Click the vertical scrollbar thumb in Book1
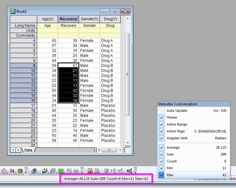The height and width of the screenshot is (188, 236). click(x=127, y=74)
